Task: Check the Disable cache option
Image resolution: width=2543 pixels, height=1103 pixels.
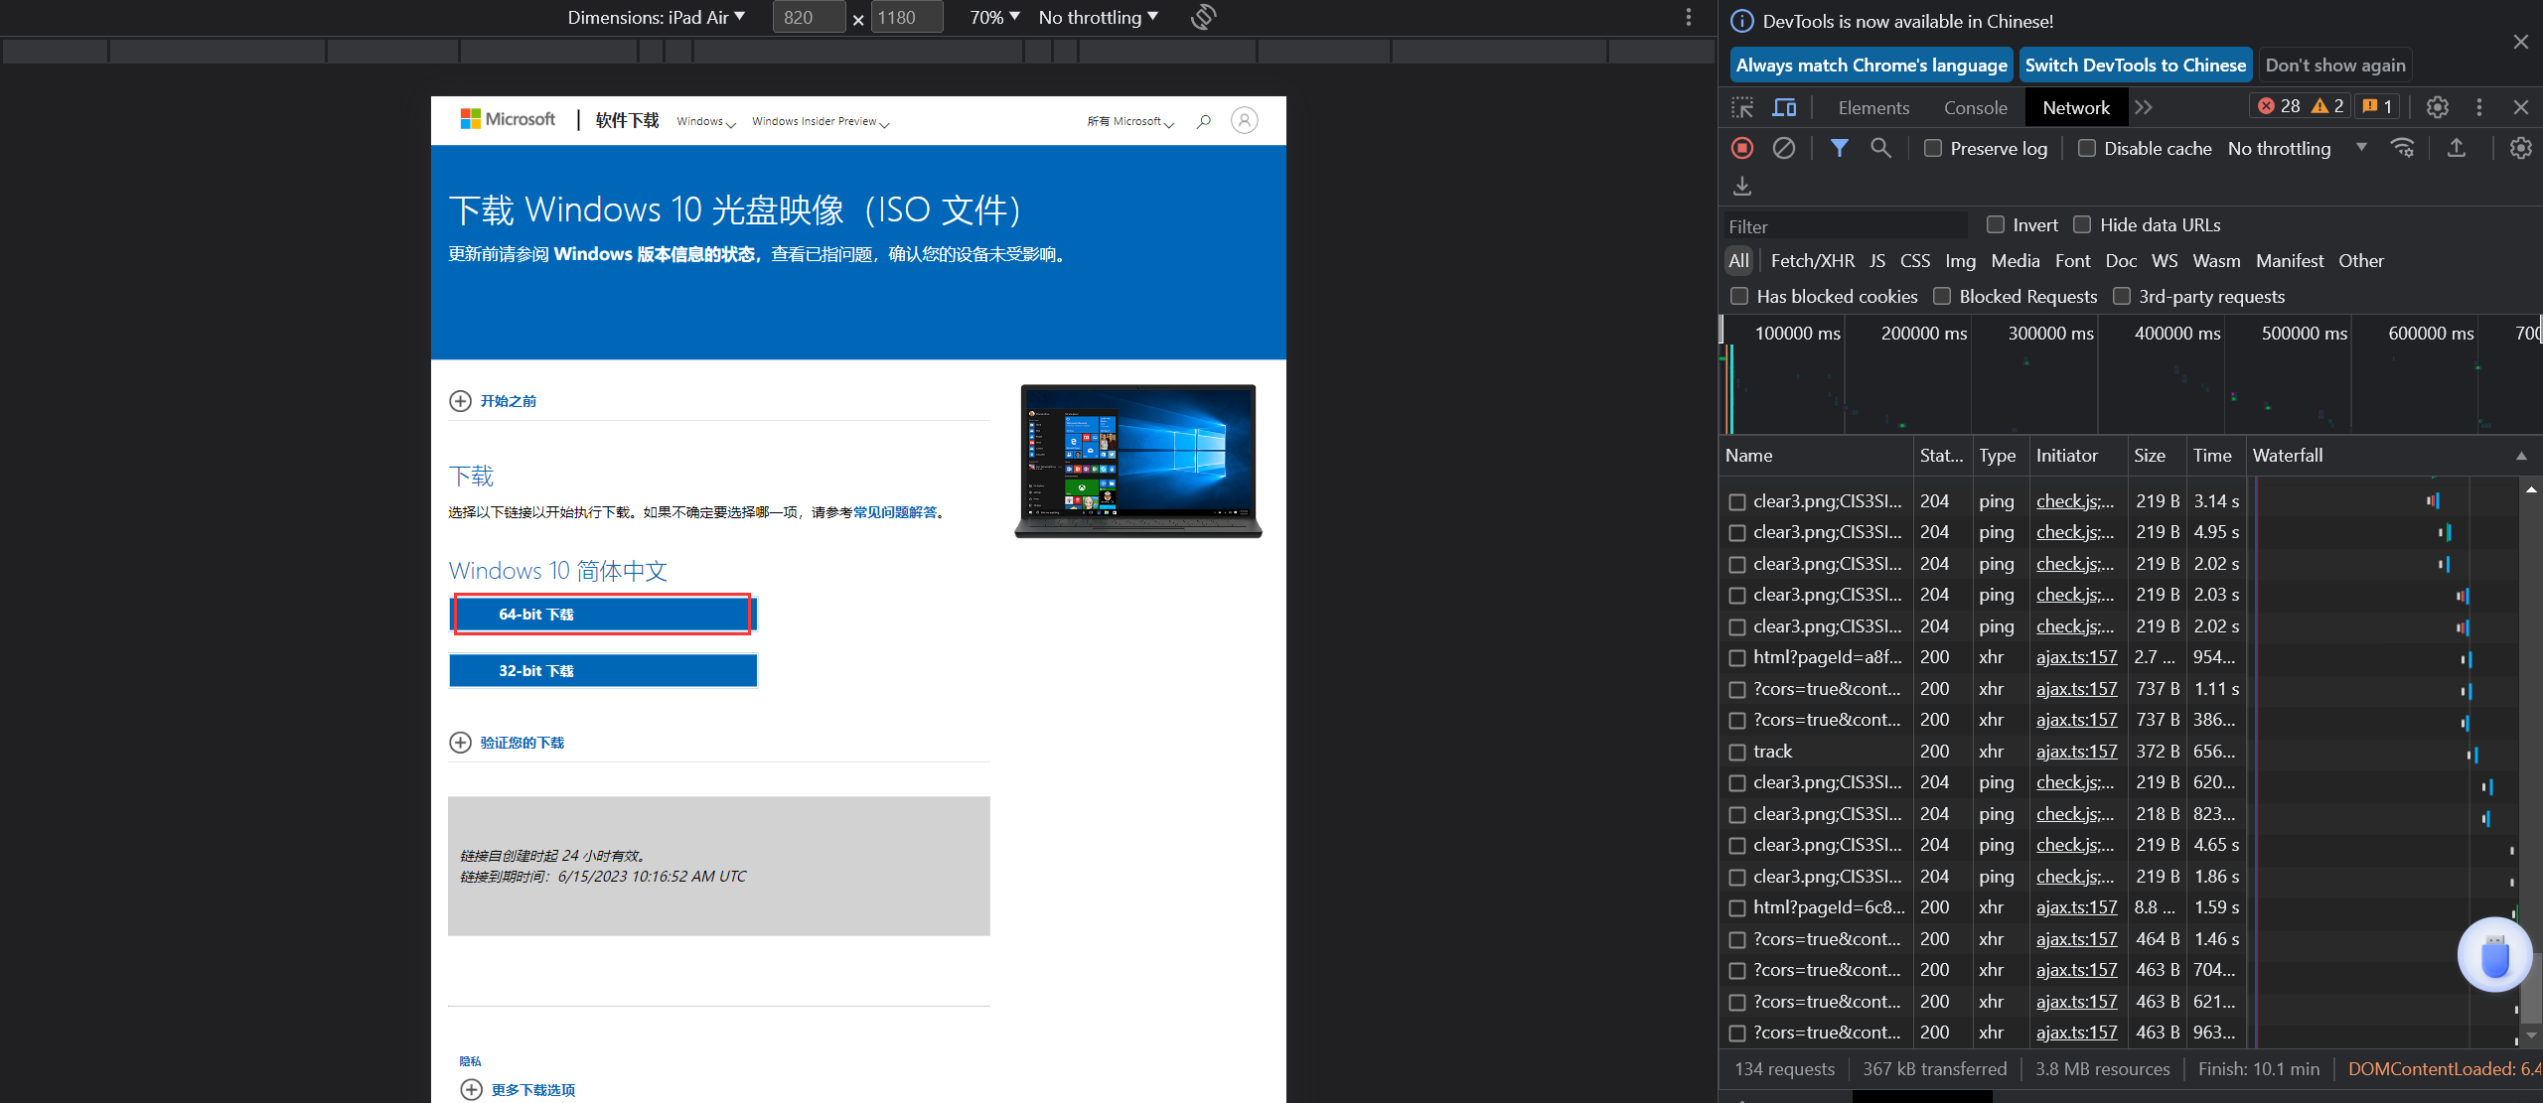Action: tap(2087, 148)
